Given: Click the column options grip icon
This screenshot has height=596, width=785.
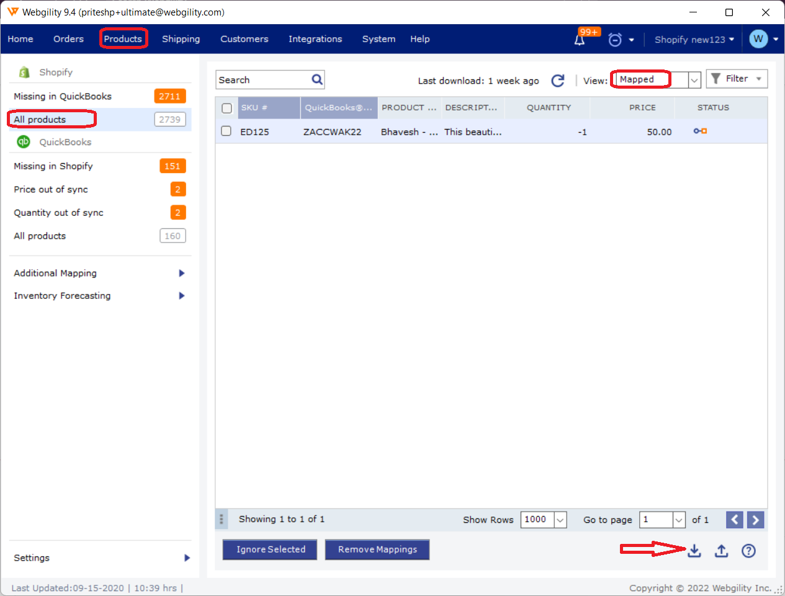Looking at the screenshot, I should tap(221, 519).
